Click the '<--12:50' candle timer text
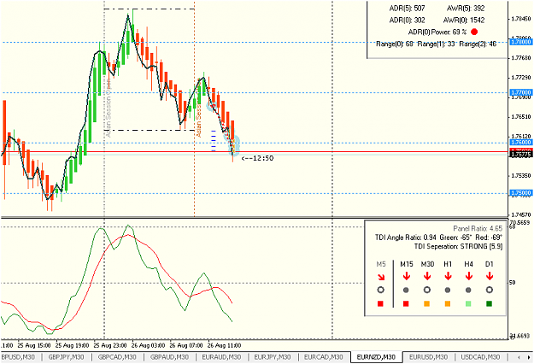The height and width of the screenshot is (364, 534). click(x=257, y=158)
